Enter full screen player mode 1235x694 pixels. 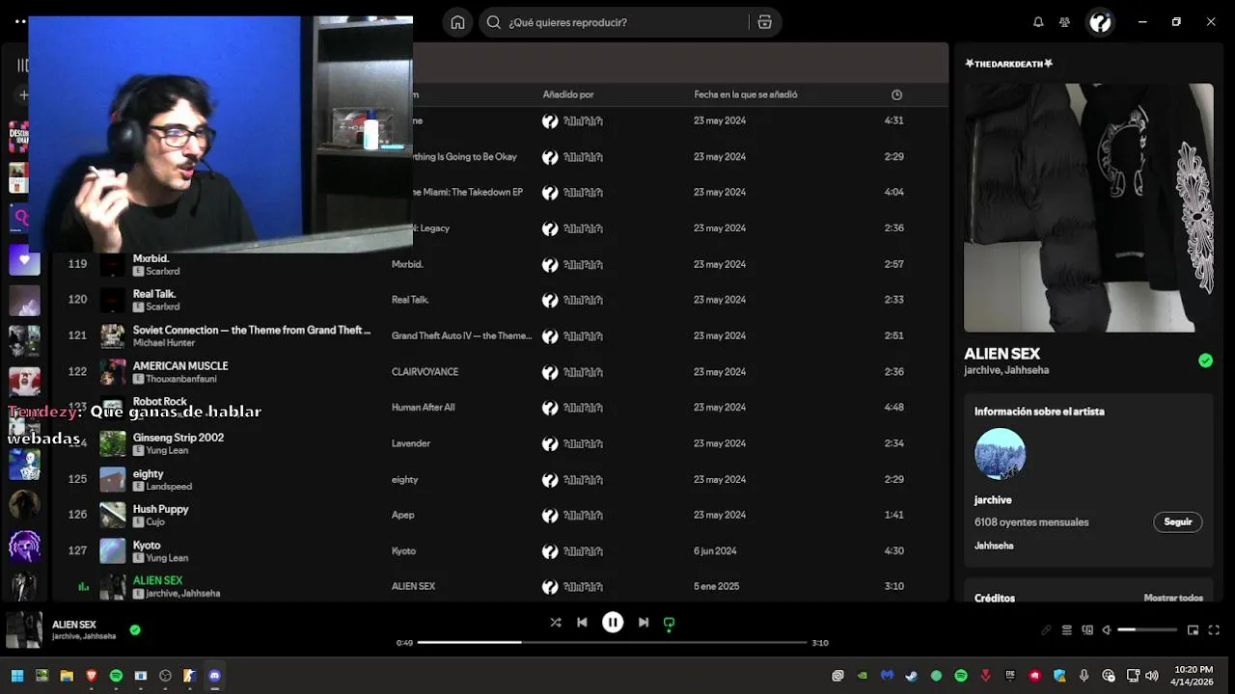click(1214, 630)
